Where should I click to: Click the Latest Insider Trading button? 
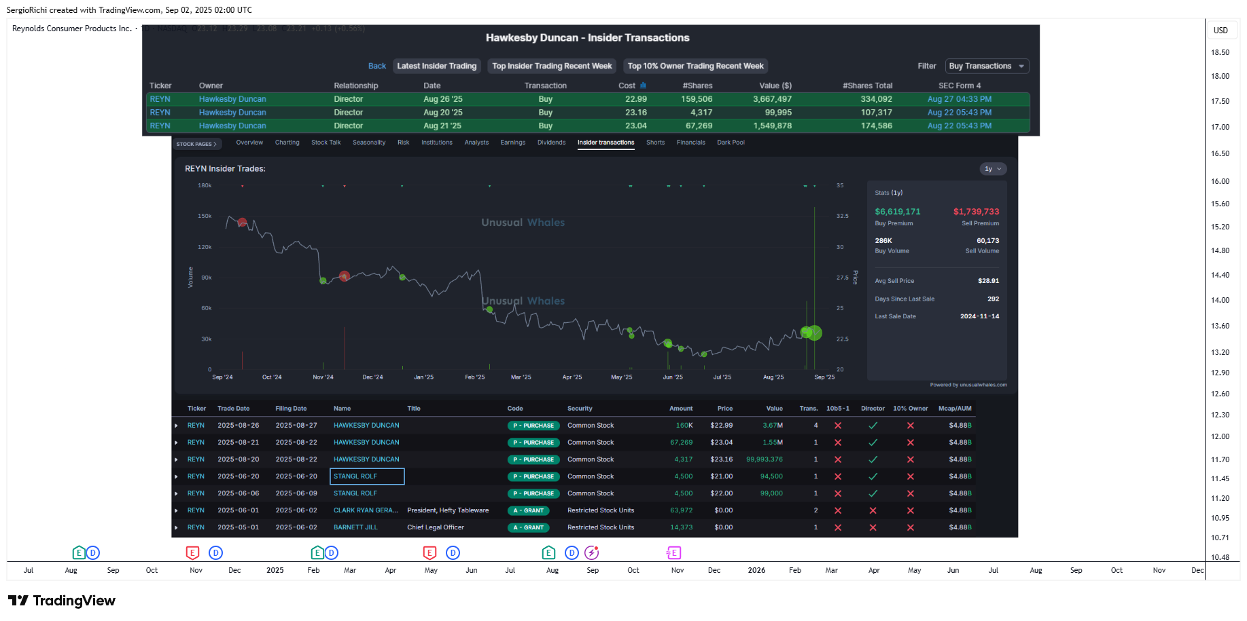pos(437,66)
